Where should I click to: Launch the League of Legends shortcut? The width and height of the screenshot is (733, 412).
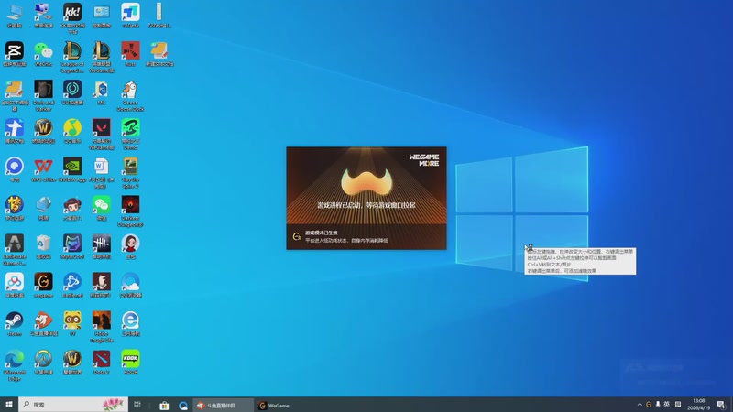[x=72, y=57]
